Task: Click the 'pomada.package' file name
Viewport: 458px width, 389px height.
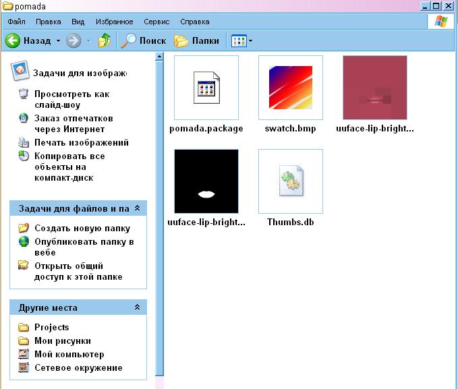Action: point(206,129)
